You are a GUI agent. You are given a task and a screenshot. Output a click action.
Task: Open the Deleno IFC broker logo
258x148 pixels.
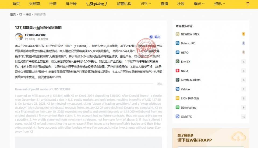tap(177, 43)
